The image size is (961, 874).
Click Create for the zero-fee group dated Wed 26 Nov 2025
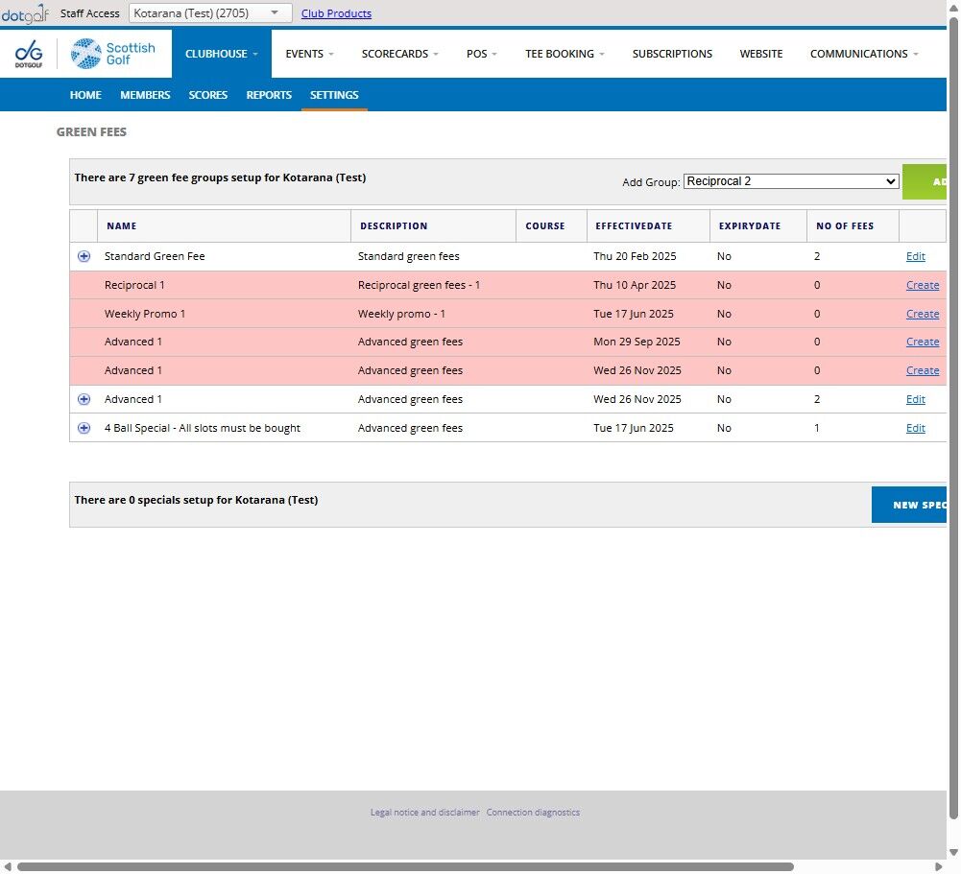point(923,371)
